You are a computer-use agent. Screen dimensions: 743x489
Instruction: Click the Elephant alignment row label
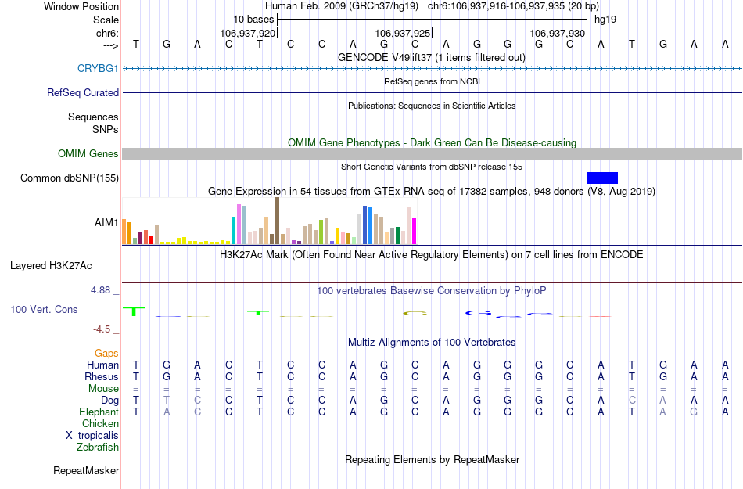coord(99,412)
